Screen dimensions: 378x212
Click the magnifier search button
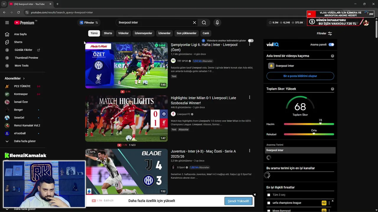coord(204,23)
